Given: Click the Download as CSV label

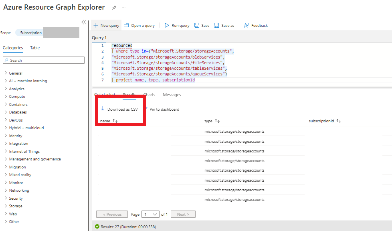Looking at the screenshot, I should [x=123, y=109].
